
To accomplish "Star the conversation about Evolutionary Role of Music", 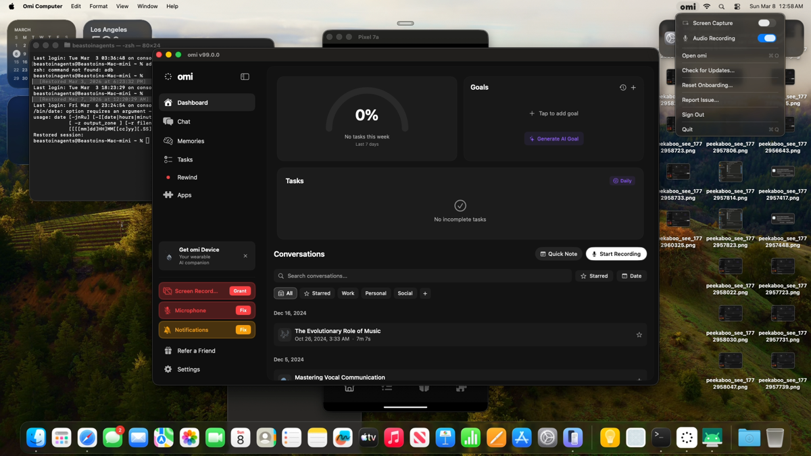I will (x=639, y=334).
